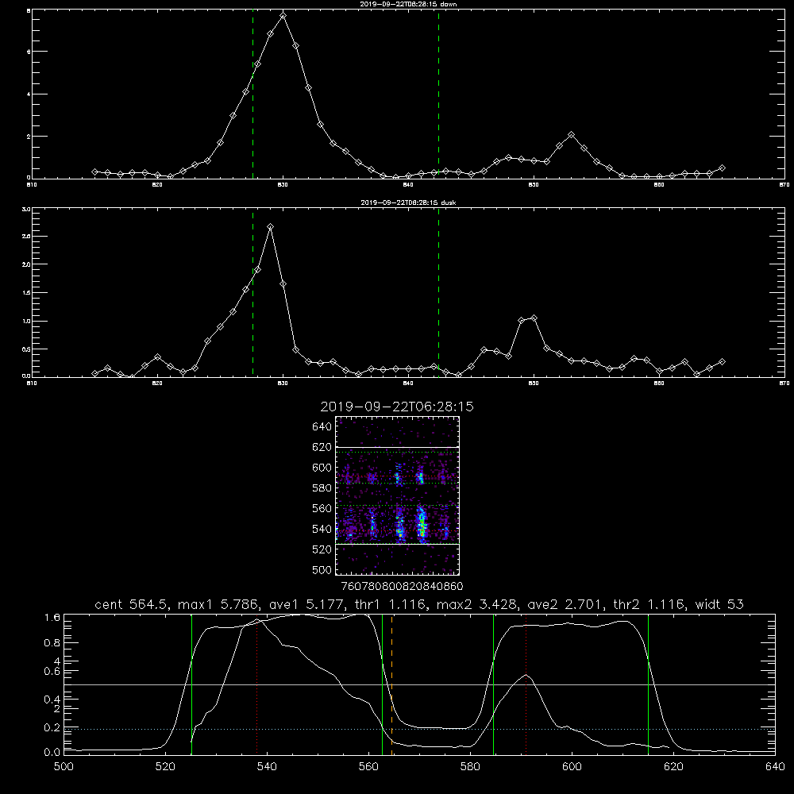Click the orange dashed center line in the bottom plot

click(392, 684)
